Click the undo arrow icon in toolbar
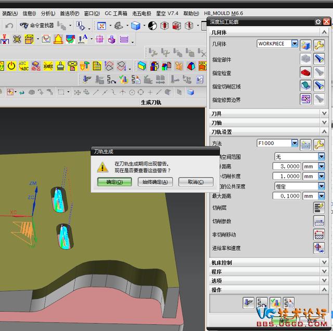Image resolution: width=333 pixels, height=331 pixels. (9, 26)
